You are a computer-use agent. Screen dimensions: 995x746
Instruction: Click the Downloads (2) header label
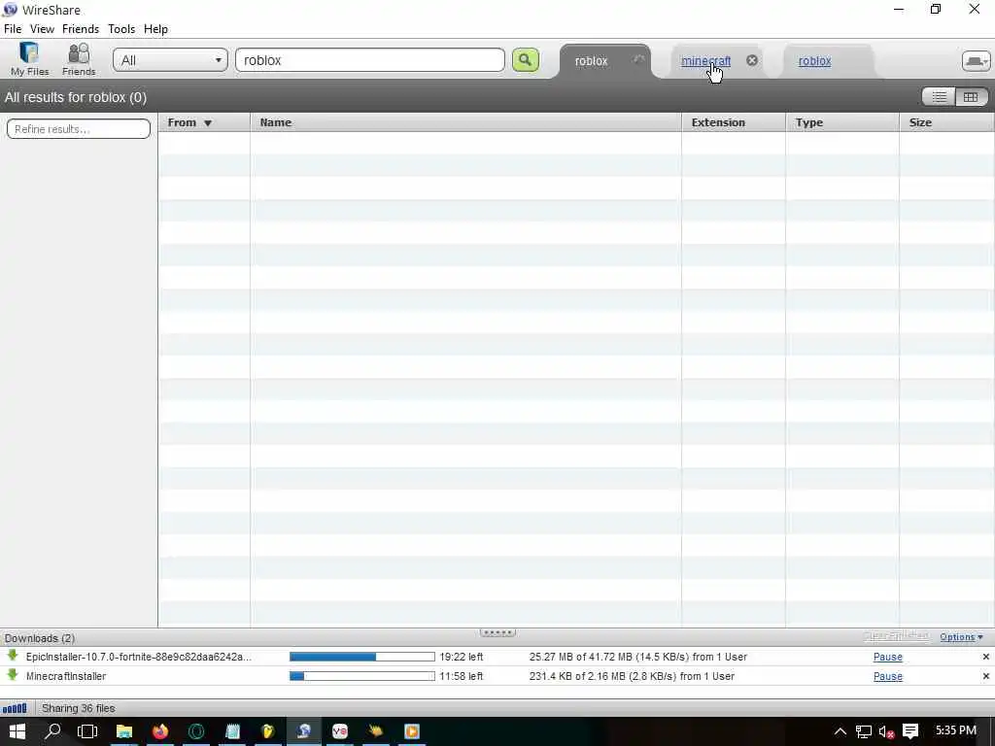(x=39, y=638)
